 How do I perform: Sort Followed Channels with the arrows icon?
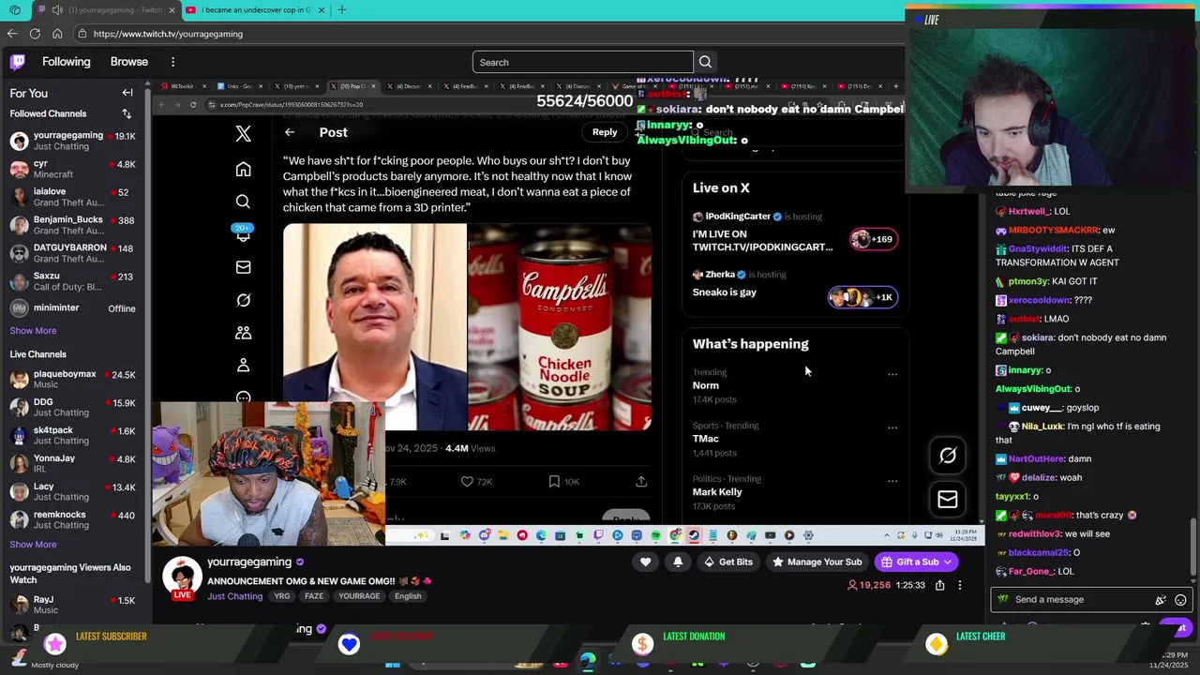[127, 114]
